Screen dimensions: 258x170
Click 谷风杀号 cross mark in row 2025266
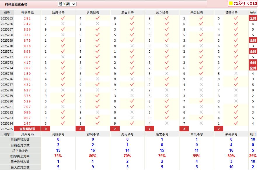pyautogui.click(x=97, y=24)
